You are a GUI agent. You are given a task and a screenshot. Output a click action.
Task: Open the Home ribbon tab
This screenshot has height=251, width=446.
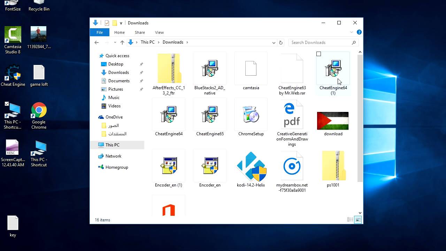(x=119, y=32)
